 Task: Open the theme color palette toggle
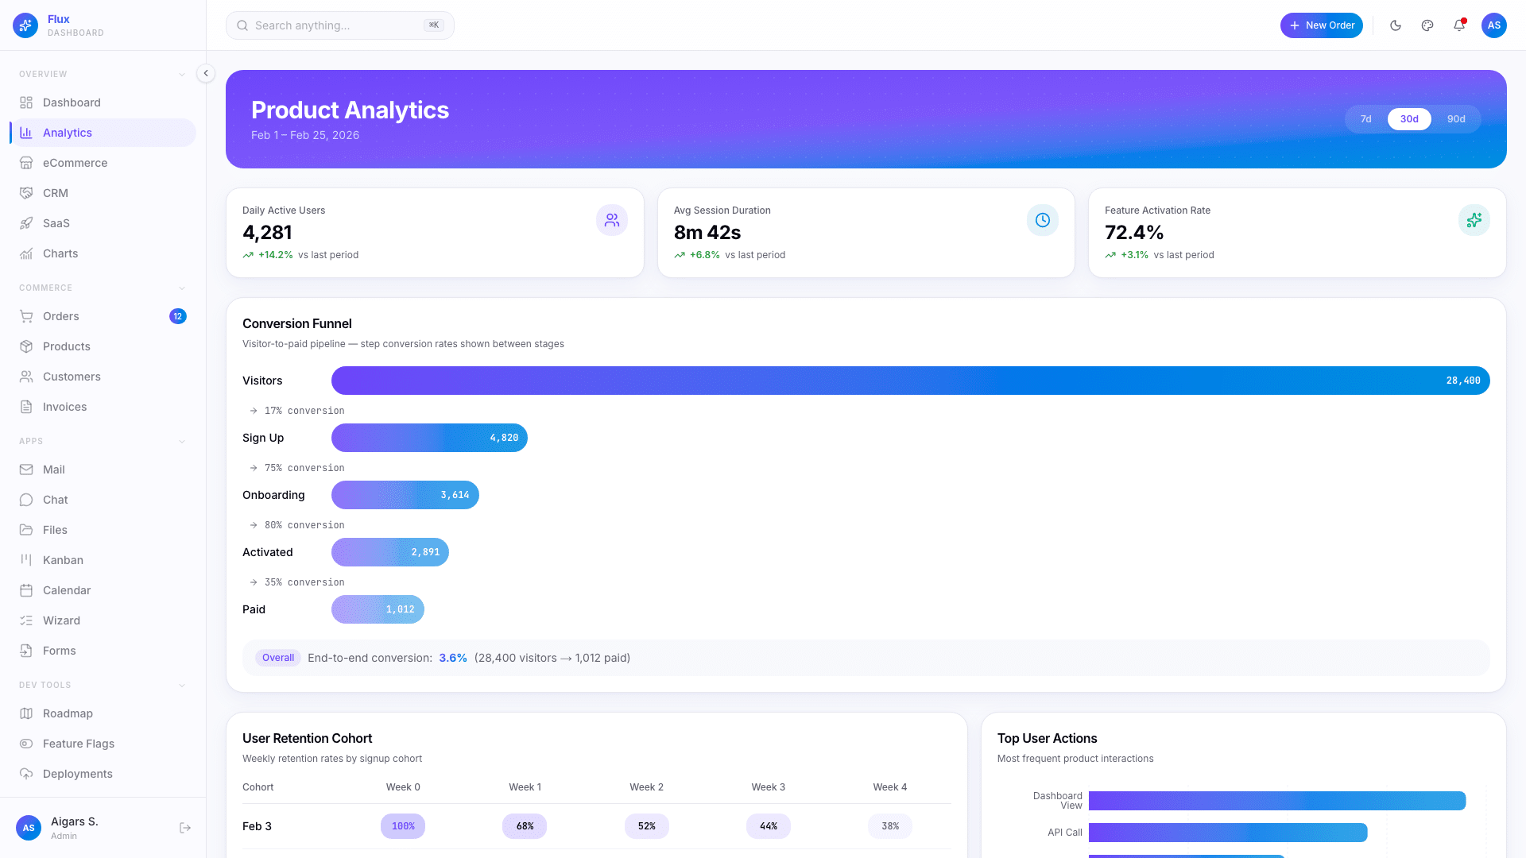click(x=1427, y=25)
